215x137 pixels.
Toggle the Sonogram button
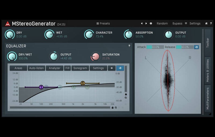80,68
